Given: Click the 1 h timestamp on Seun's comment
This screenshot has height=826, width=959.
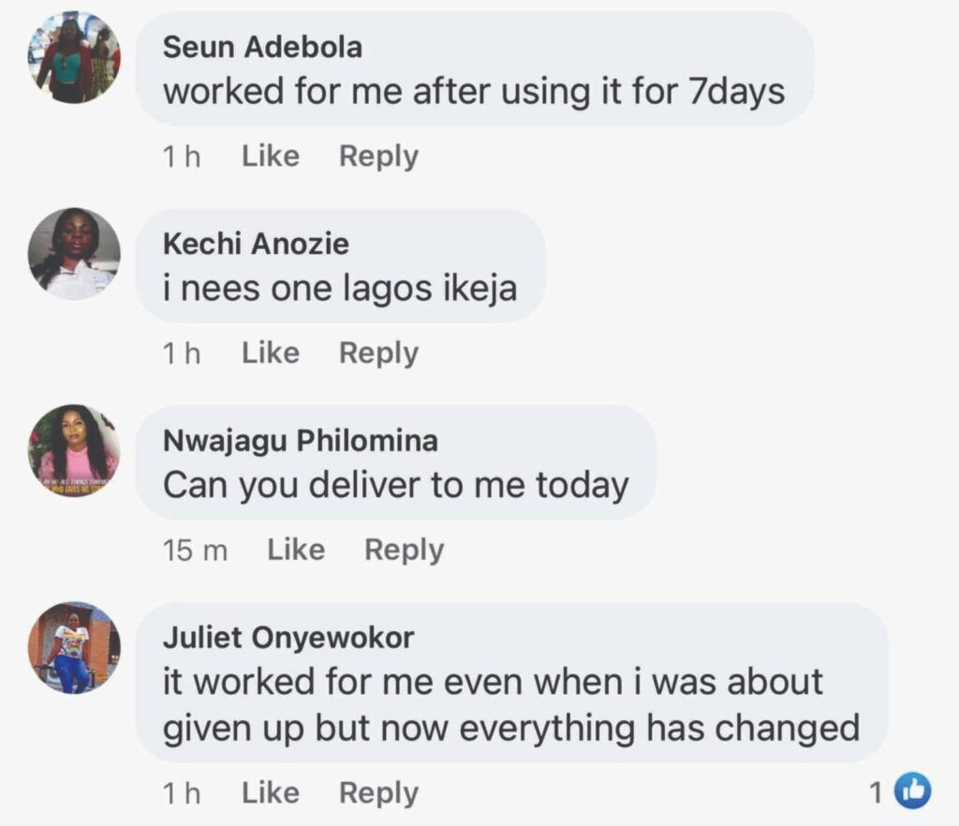Looking at the screenshot, I should point(182,156).
